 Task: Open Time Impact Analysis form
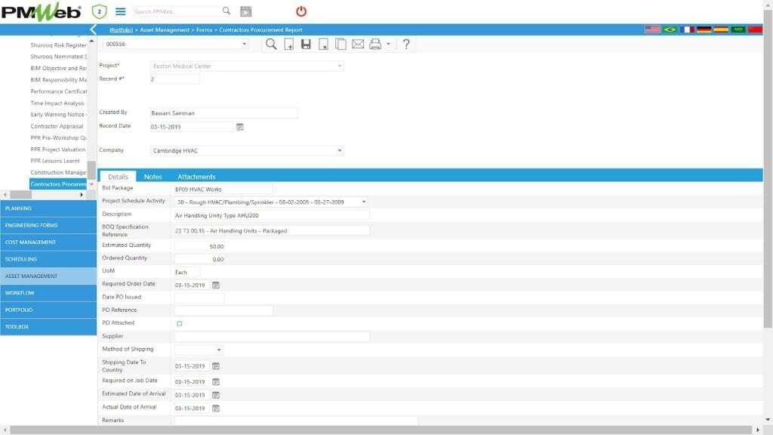[x=57, y=103]
